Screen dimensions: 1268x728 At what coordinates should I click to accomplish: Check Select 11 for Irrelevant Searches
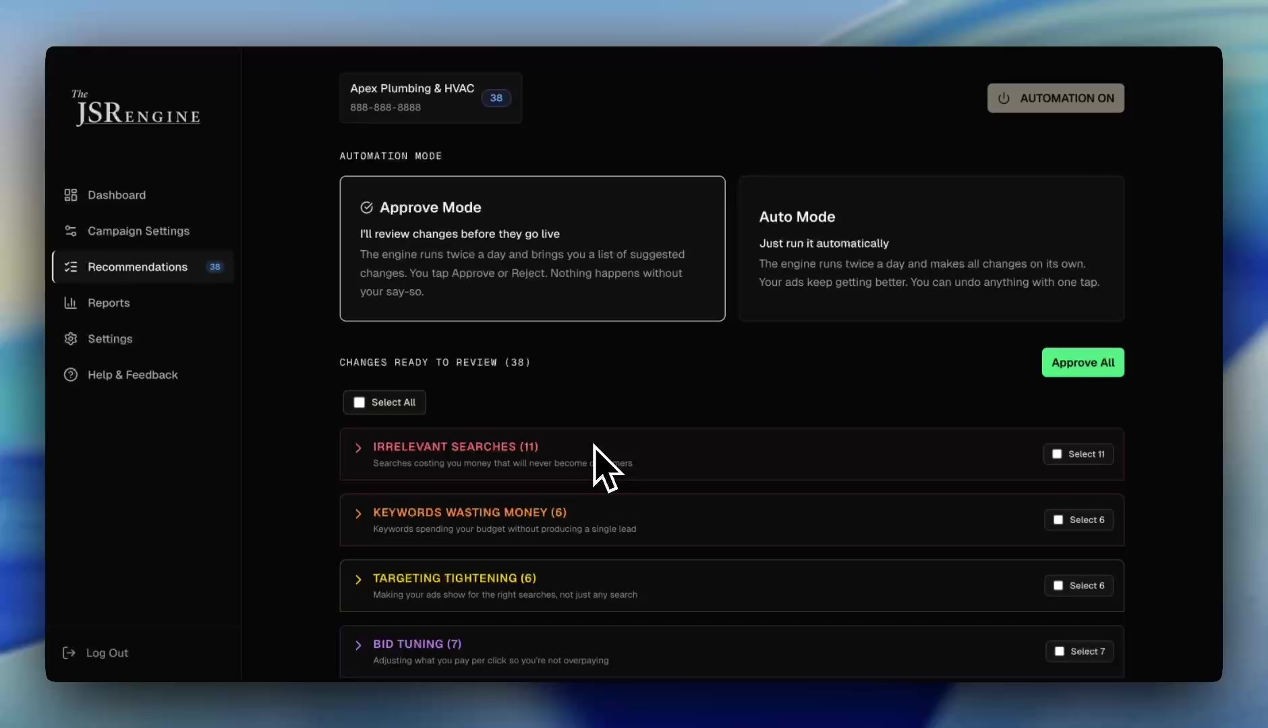click(x=1057, y=454)
